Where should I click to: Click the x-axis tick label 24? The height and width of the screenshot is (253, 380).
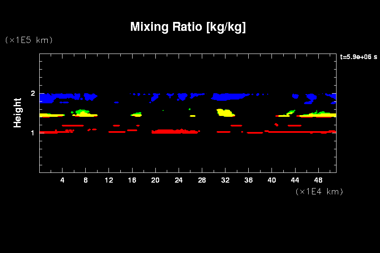coord(179,180)
